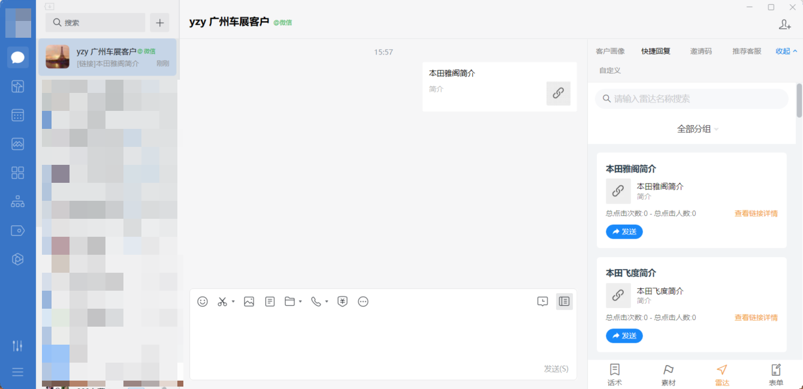Image resolution: width=803 pixels, height=389 pixels.
Task: Click the 搜索 search field
Action: click(95, 23)
